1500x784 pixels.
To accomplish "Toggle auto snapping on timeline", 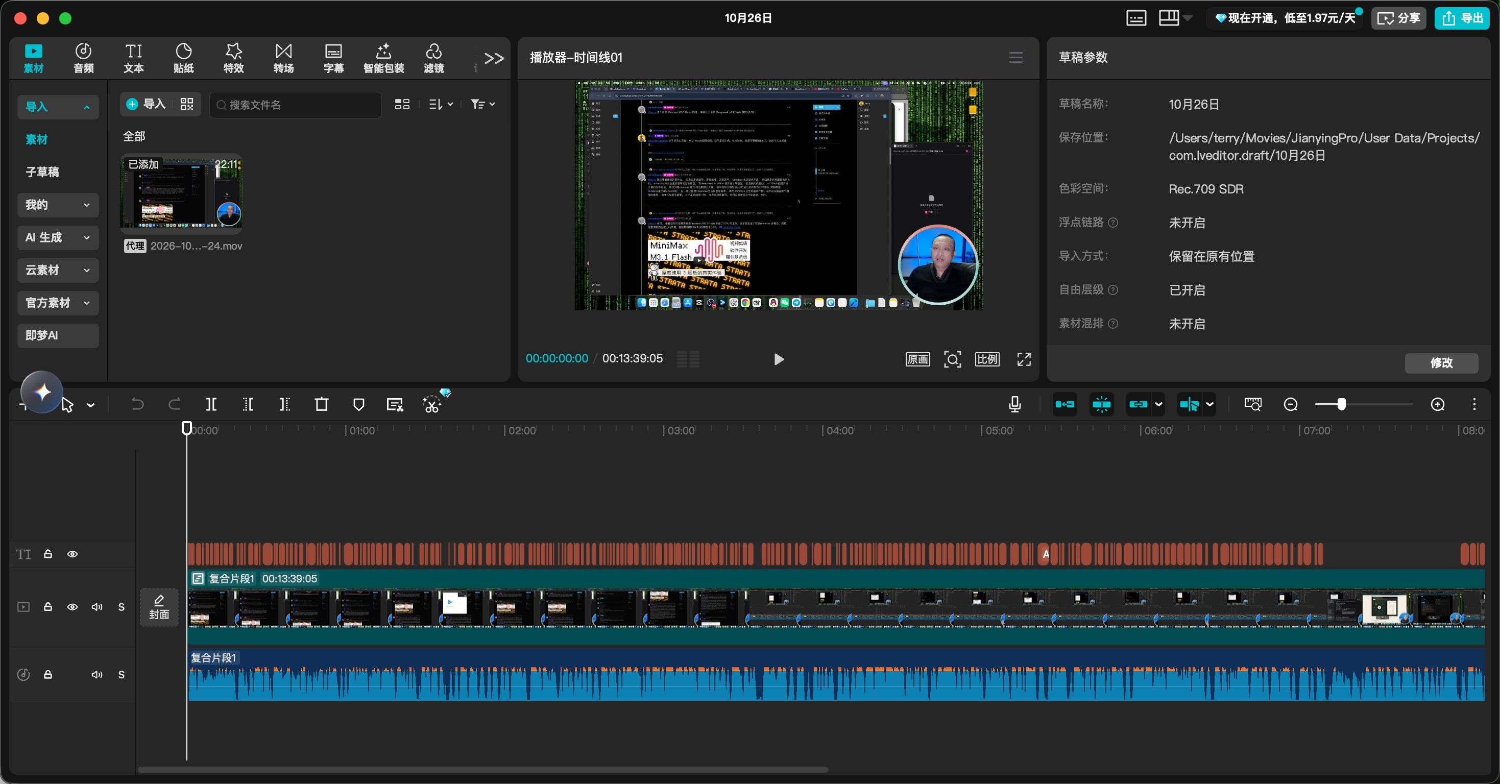I will pos(1102,405).
